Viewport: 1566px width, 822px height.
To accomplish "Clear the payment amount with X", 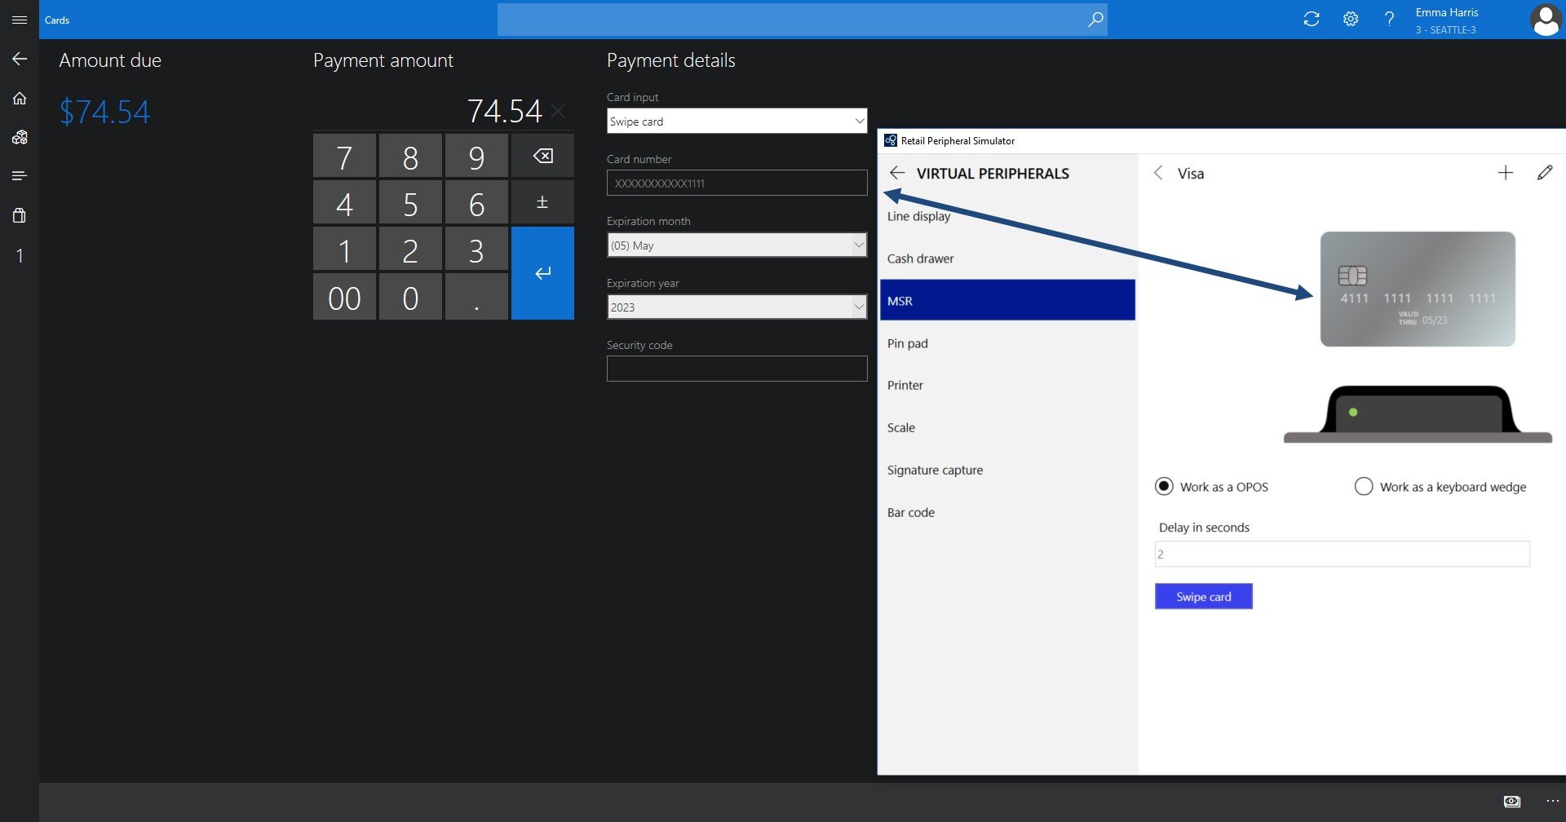I will tap(558, 111).
